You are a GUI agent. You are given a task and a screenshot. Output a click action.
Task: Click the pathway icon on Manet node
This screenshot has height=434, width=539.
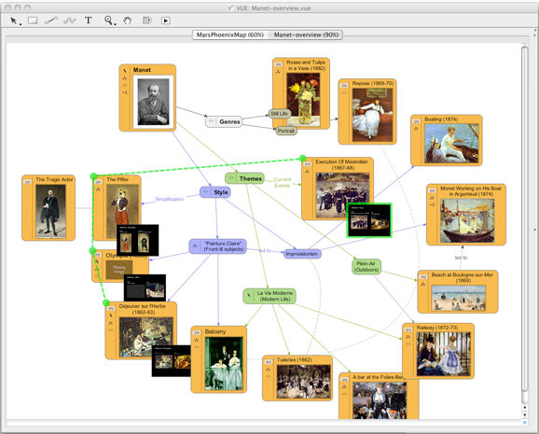click(x=125, y=78)
